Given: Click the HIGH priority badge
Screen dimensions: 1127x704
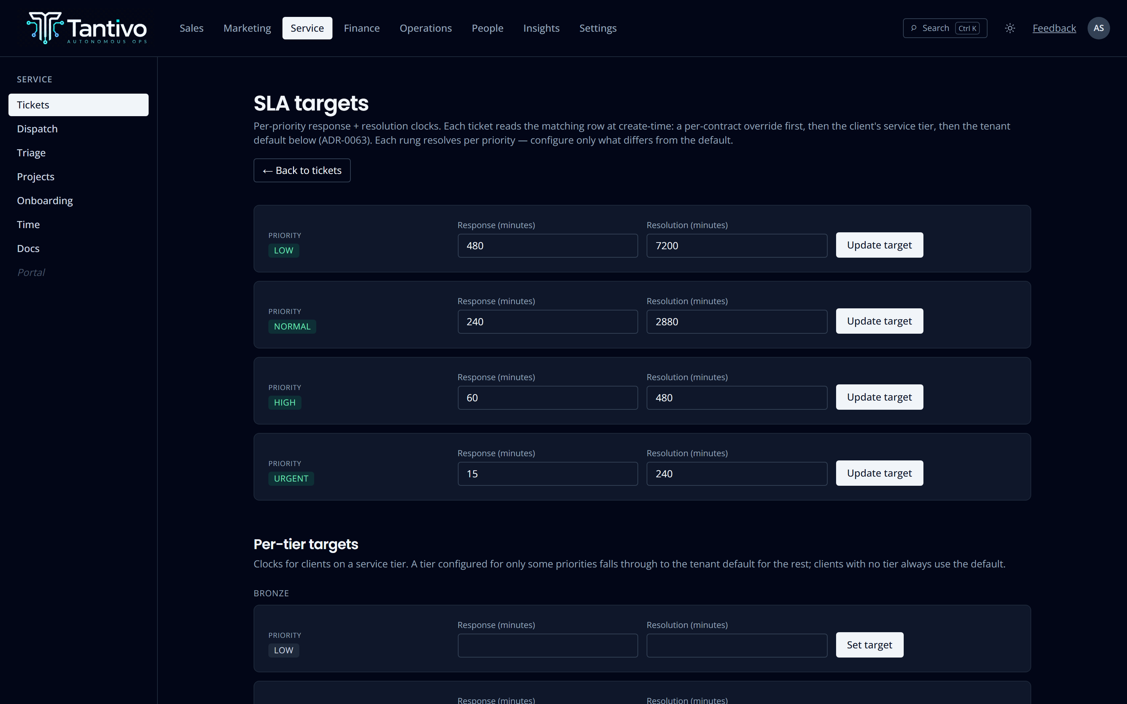Looking at the screenshot, I should click(285, 403).
